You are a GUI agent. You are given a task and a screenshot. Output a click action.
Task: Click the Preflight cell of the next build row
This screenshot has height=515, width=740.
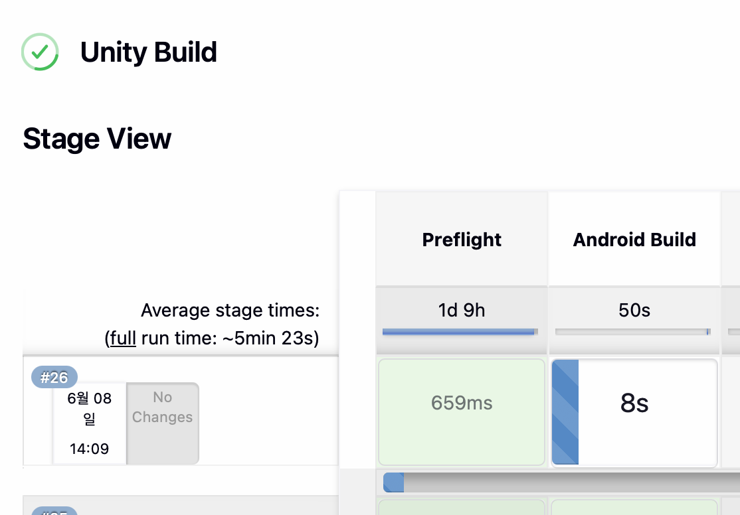[462, 508]
